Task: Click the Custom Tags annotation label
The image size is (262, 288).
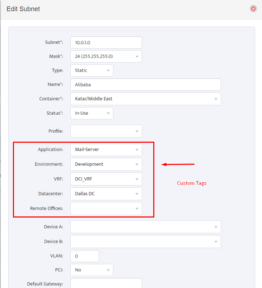Action: (x=192, y=183)
